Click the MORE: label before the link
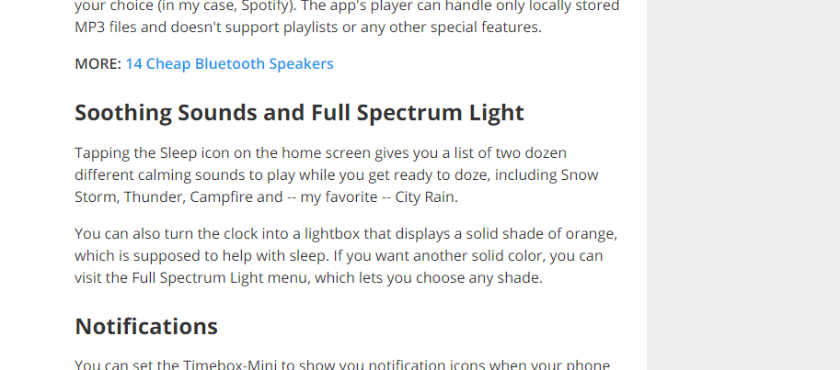 pyautogui.click(x=98, y=64)
